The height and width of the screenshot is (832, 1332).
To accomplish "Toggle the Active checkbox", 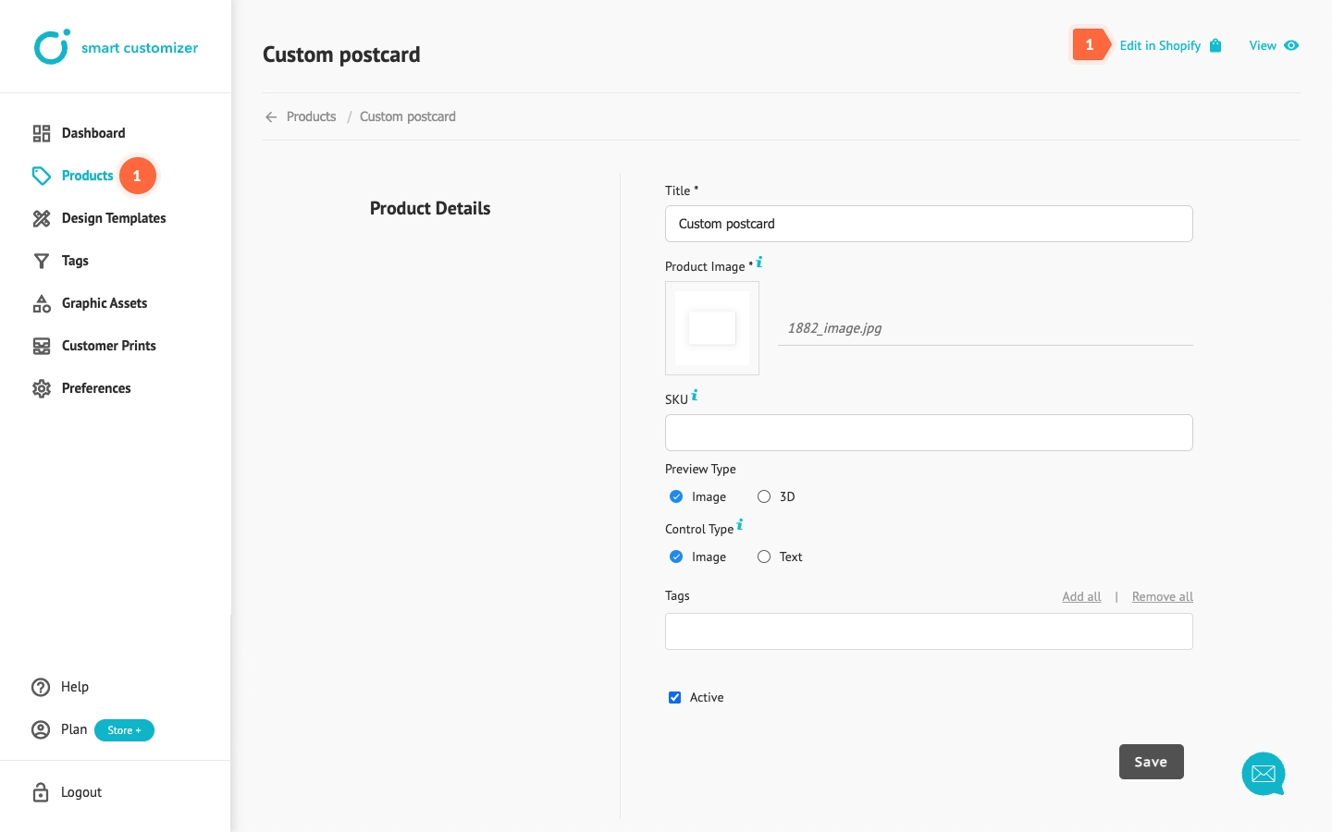I will pos(675,697).
